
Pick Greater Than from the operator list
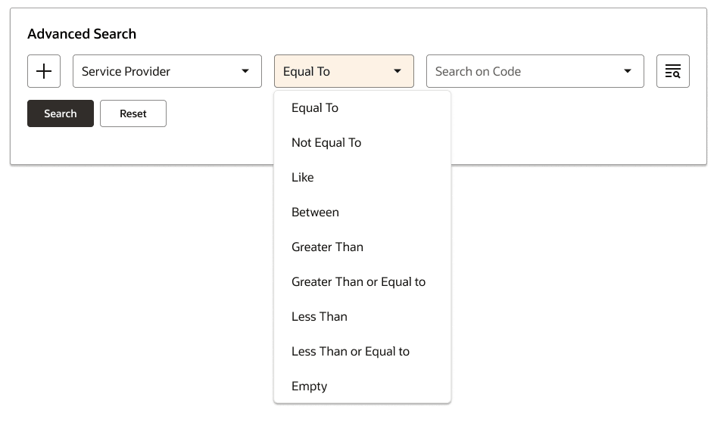(327, 247)
